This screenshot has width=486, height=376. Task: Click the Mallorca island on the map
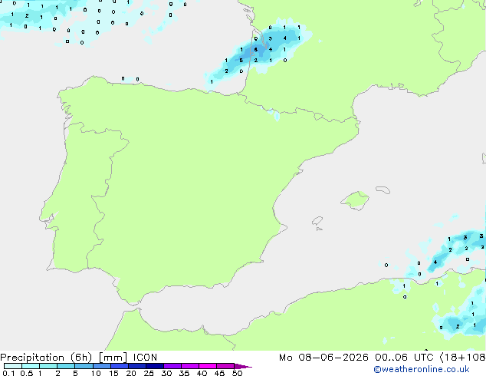[x=355, y=201]
